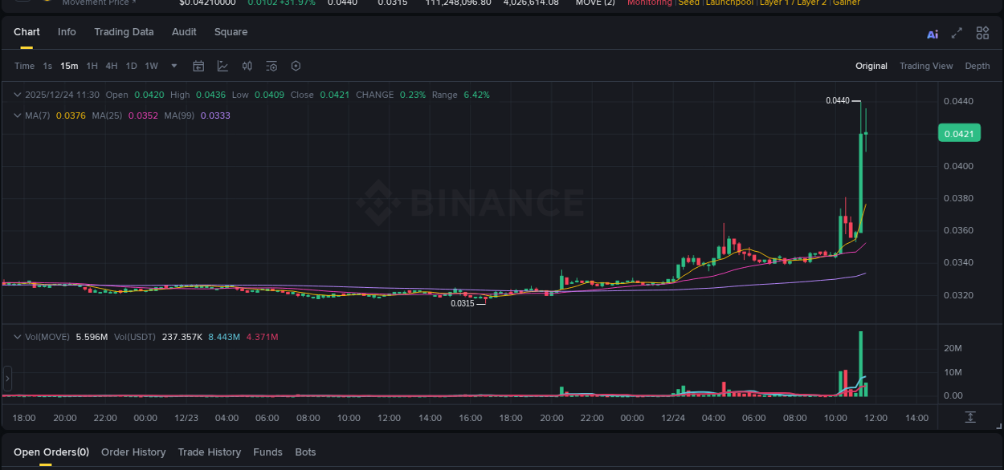Click the left panel collapse scrollbar handle
The width and height of the screenshot is (1004, 470).
pyautogui.click(x=6, y=377)
